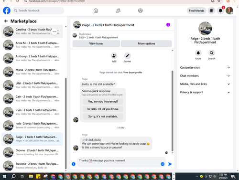
Task: Open Irvin conversation
Action: point(32,112)
